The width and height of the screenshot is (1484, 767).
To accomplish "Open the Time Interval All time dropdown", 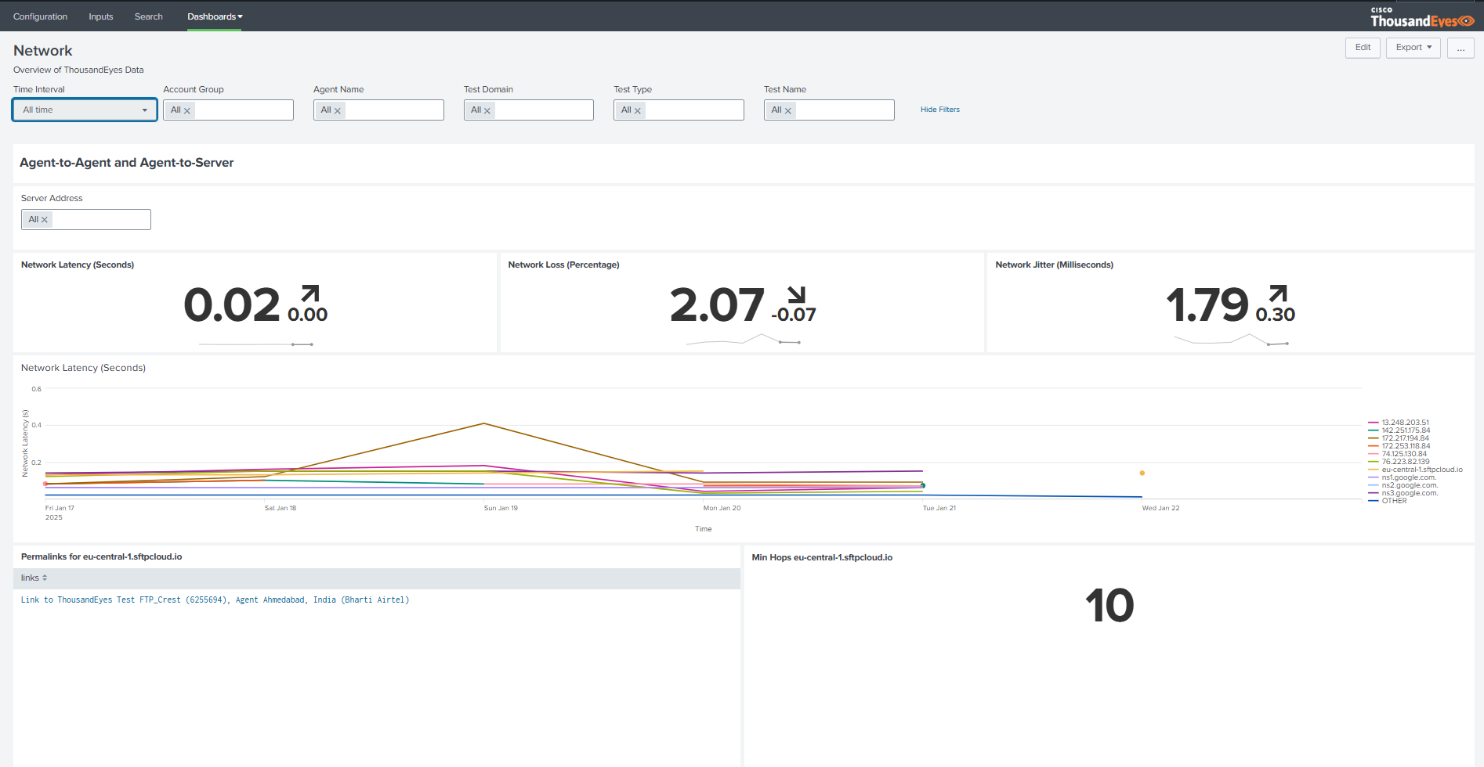I will (85, 110).
